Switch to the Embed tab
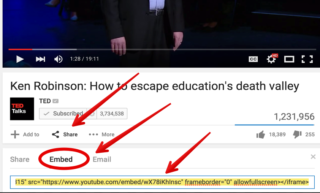 click(61, 159)
